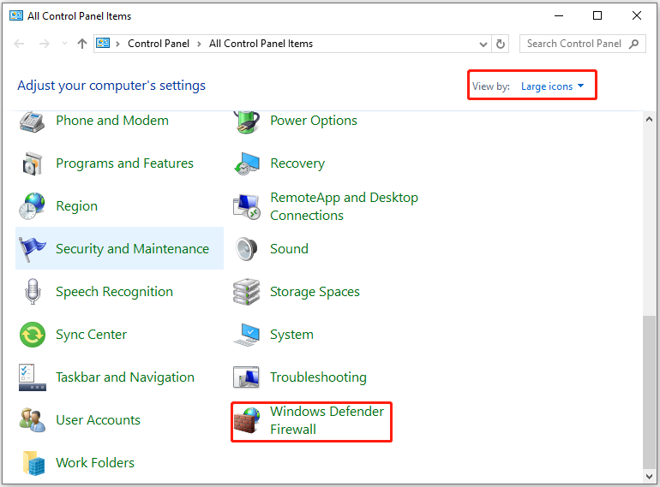The height and width of the screenshot is (487, 660).
Task: Click the Troubleshooting icon
Action: 246,377
